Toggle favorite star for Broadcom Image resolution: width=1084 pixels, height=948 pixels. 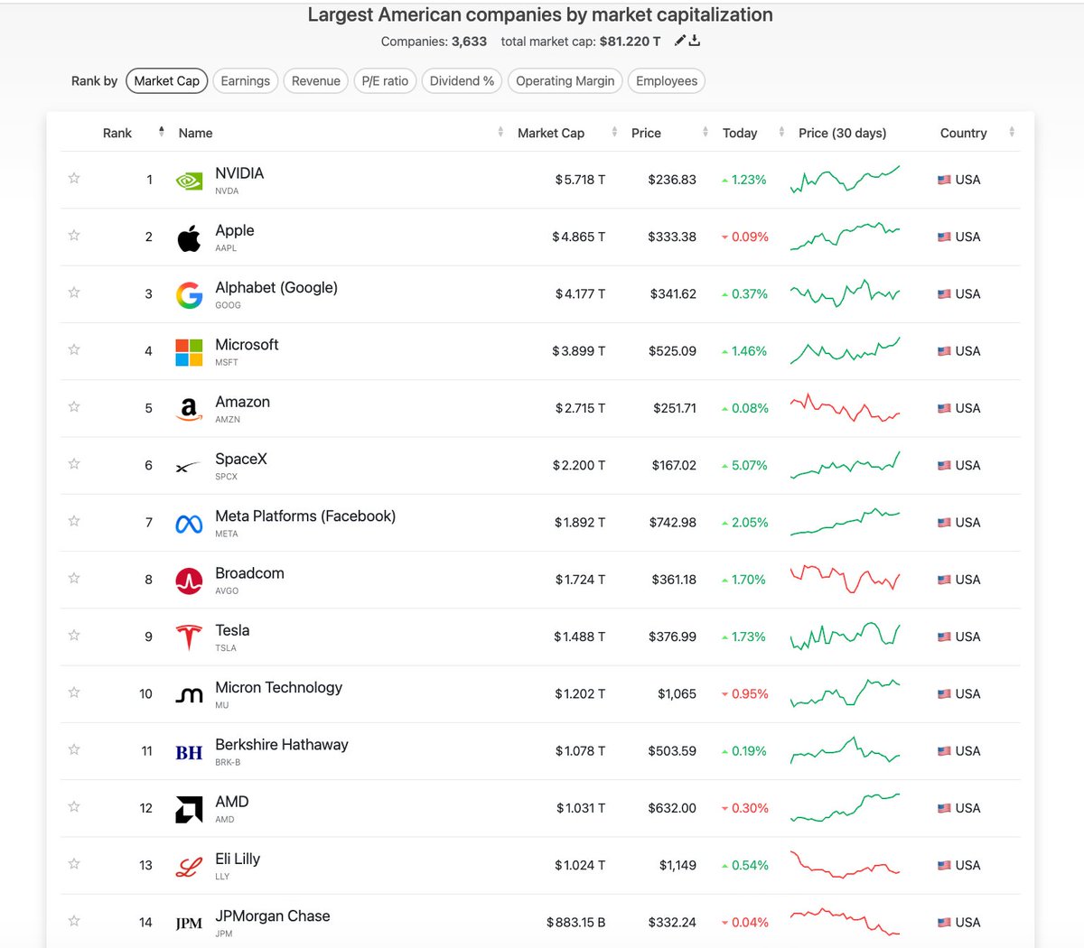point(74,578)
